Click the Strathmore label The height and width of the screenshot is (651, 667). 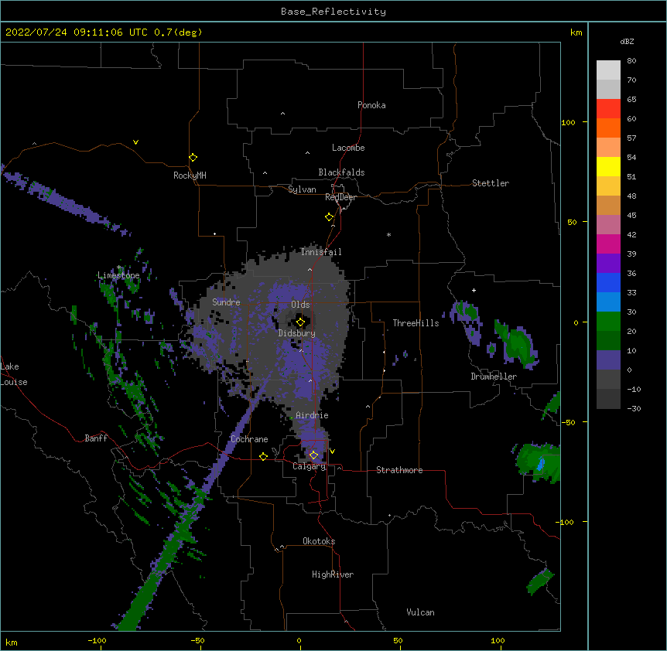(x=399, y=470)
